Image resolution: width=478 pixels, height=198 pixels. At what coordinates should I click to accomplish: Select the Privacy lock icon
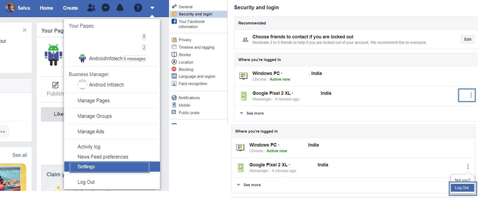(x=174, y=39)
